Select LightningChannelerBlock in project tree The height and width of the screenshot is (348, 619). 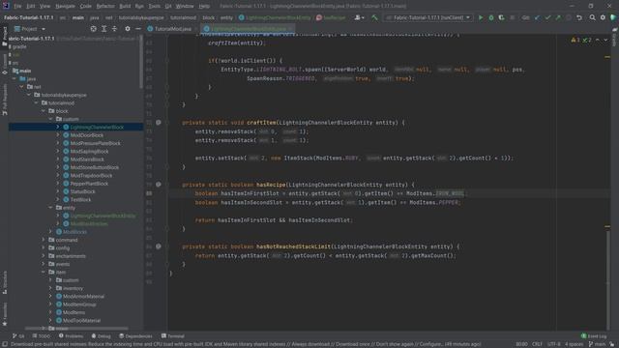click(x=97, y=127)
